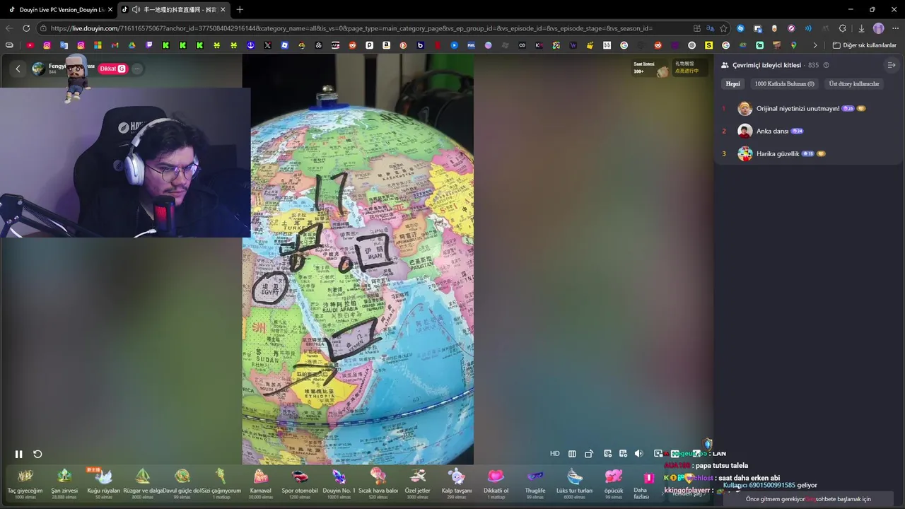This screenshot has height=509, width=905.
Task: Send the Thuglife gift
Action: (x=535, y=483)
